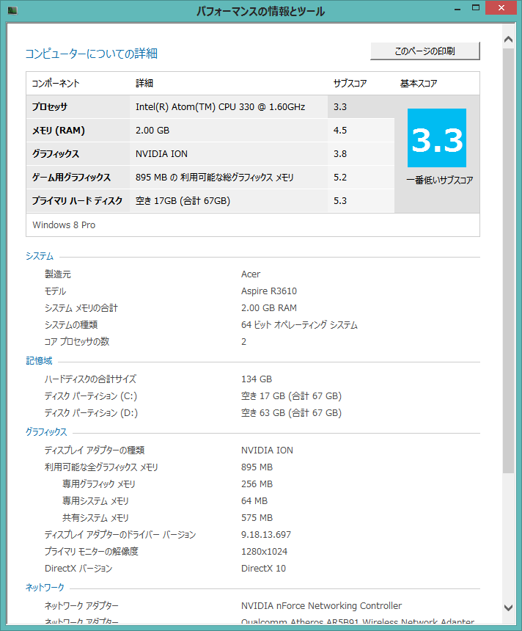The height and width of the screenshot is (631, 522).
Task: Click the 5.2 gaming graphics subscore
Action: click(x=340, y=178)
